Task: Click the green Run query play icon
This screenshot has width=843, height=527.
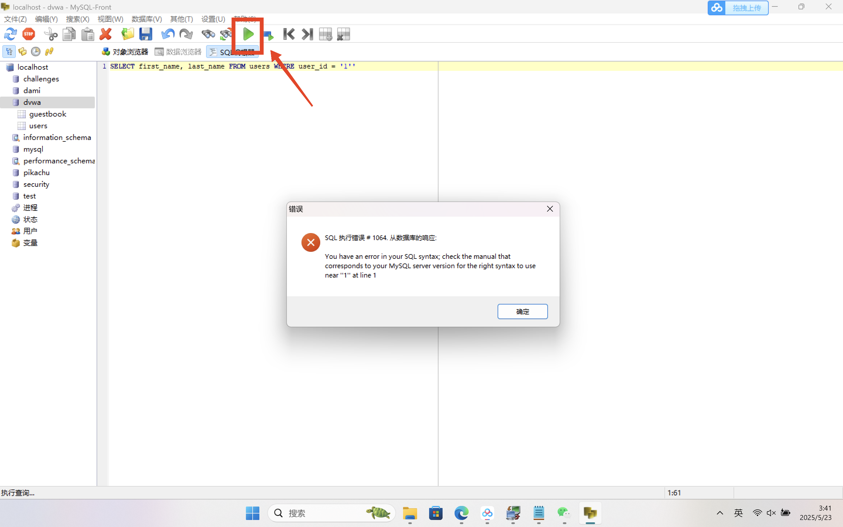Action: 248,34
